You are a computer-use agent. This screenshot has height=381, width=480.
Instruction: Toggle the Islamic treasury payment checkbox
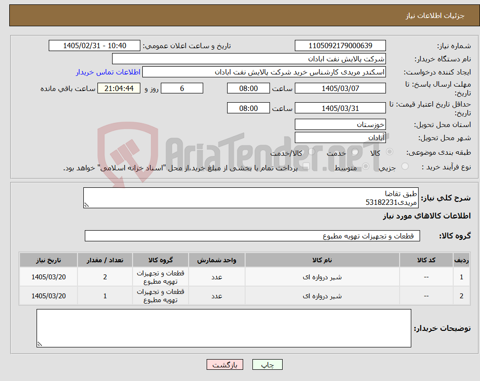[306, 166]
